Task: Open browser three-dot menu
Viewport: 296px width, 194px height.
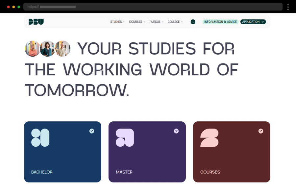Action: click(x=288, y=7)
